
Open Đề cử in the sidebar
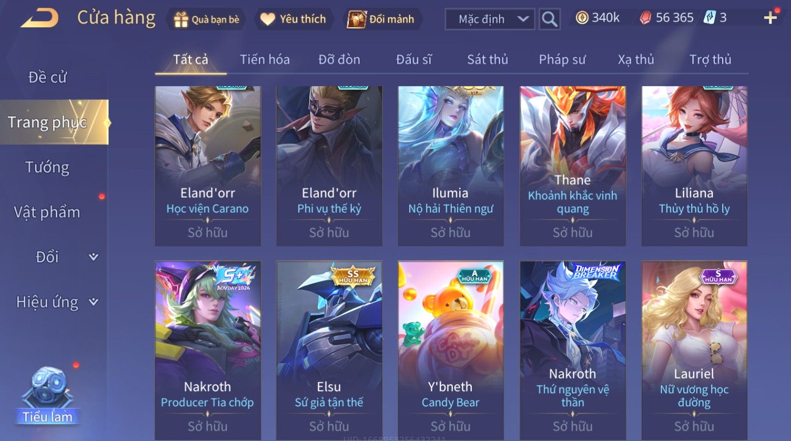(47, 77)
